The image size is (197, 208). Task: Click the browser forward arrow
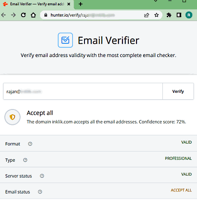click(x=14, y=15)
